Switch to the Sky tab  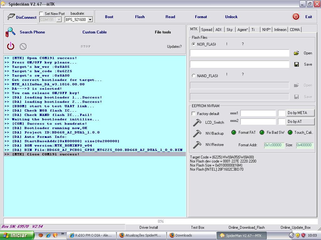click(x=229, y=30)
